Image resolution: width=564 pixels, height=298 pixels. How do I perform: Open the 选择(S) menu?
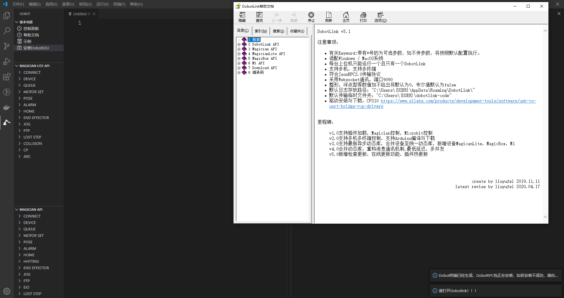[x=51, y=4]
